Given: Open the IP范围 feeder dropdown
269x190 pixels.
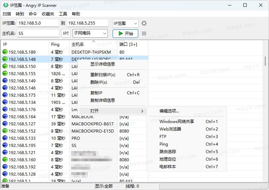Looking at the screenshot, I should 125,23.
